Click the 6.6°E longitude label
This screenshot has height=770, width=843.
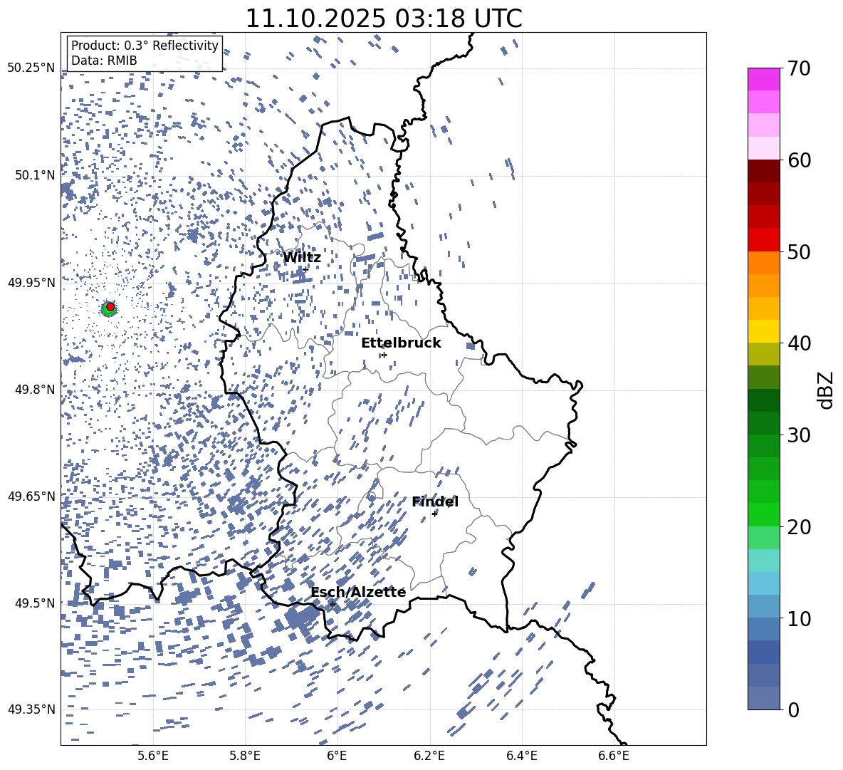coord(614,756)
